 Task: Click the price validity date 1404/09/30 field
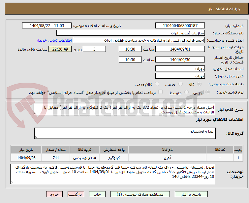point(180,60)
